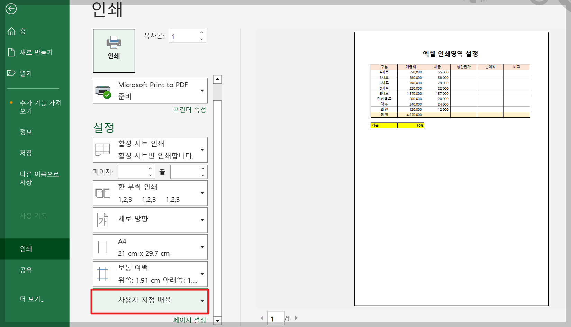The image size is (571, 327).
Task: Select the 홈 home icon in sidebar
Action: pyautogui.click(x=10, y=31)
